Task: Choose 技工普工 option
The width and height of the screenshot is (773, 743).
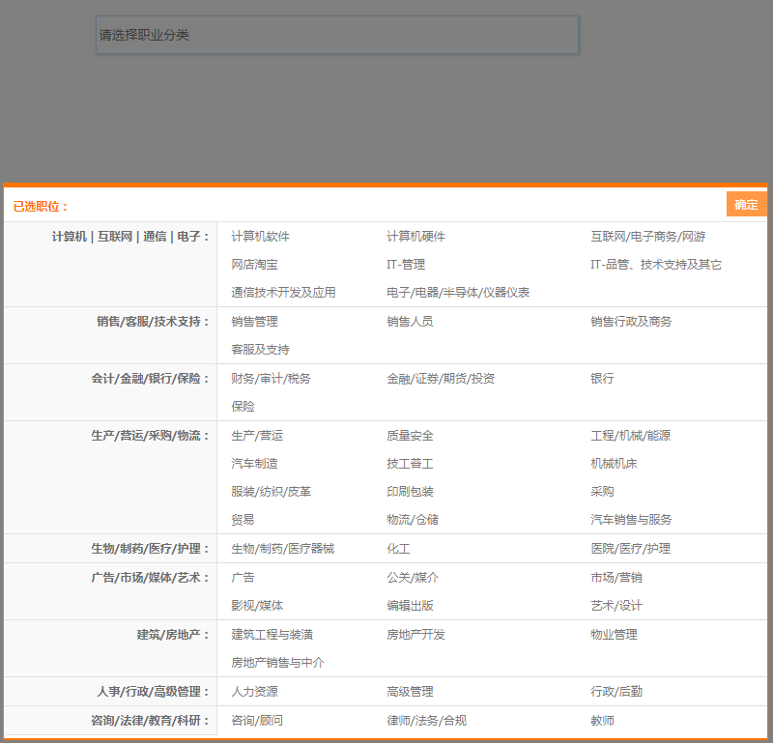Action: click(410, 464)
